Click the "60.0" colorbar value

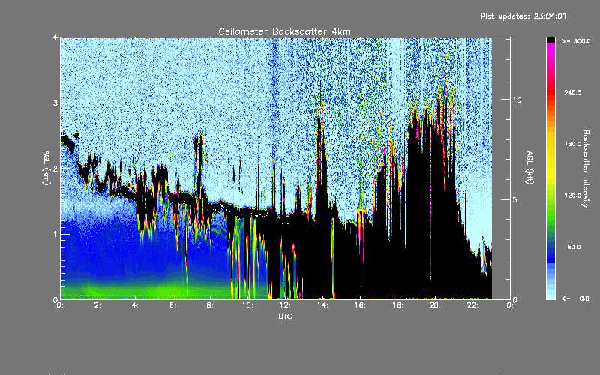pyautogui.click(x=574, y=247)
